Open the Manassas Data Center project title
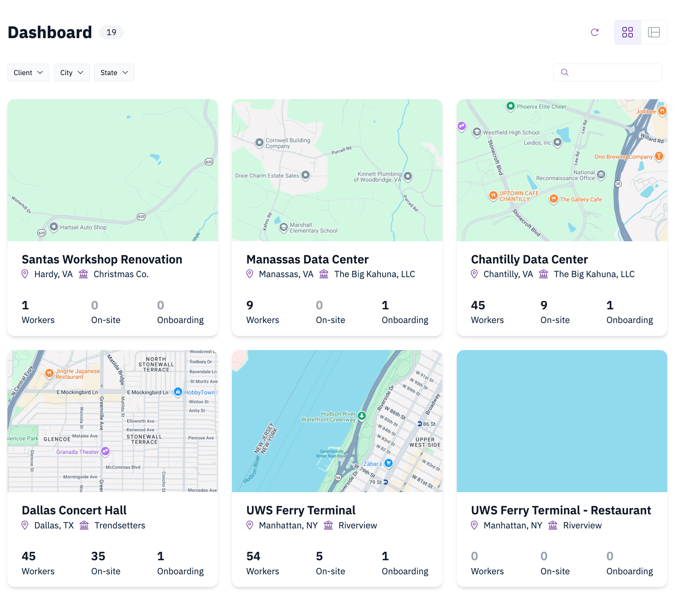The height and width of the screenshot is (598, 678). 308,259
